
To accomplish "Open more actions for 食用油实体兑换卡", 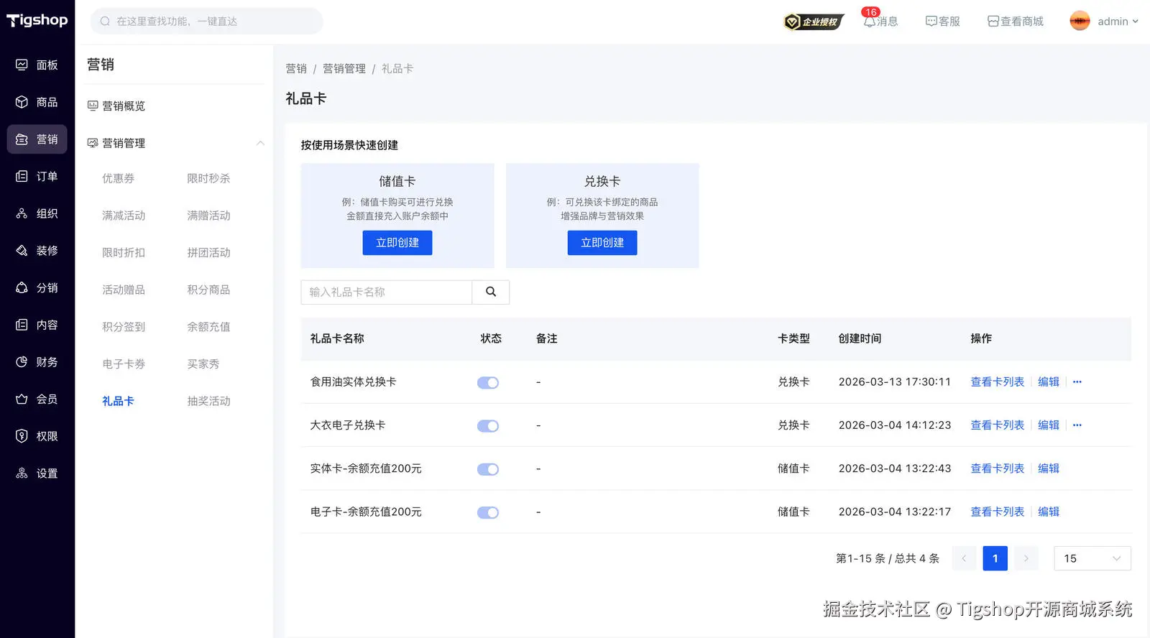I will (1077, 382).
